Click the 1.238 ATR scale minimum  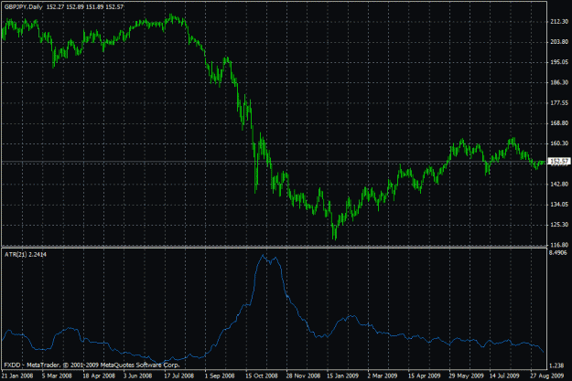tap(556, 365)
